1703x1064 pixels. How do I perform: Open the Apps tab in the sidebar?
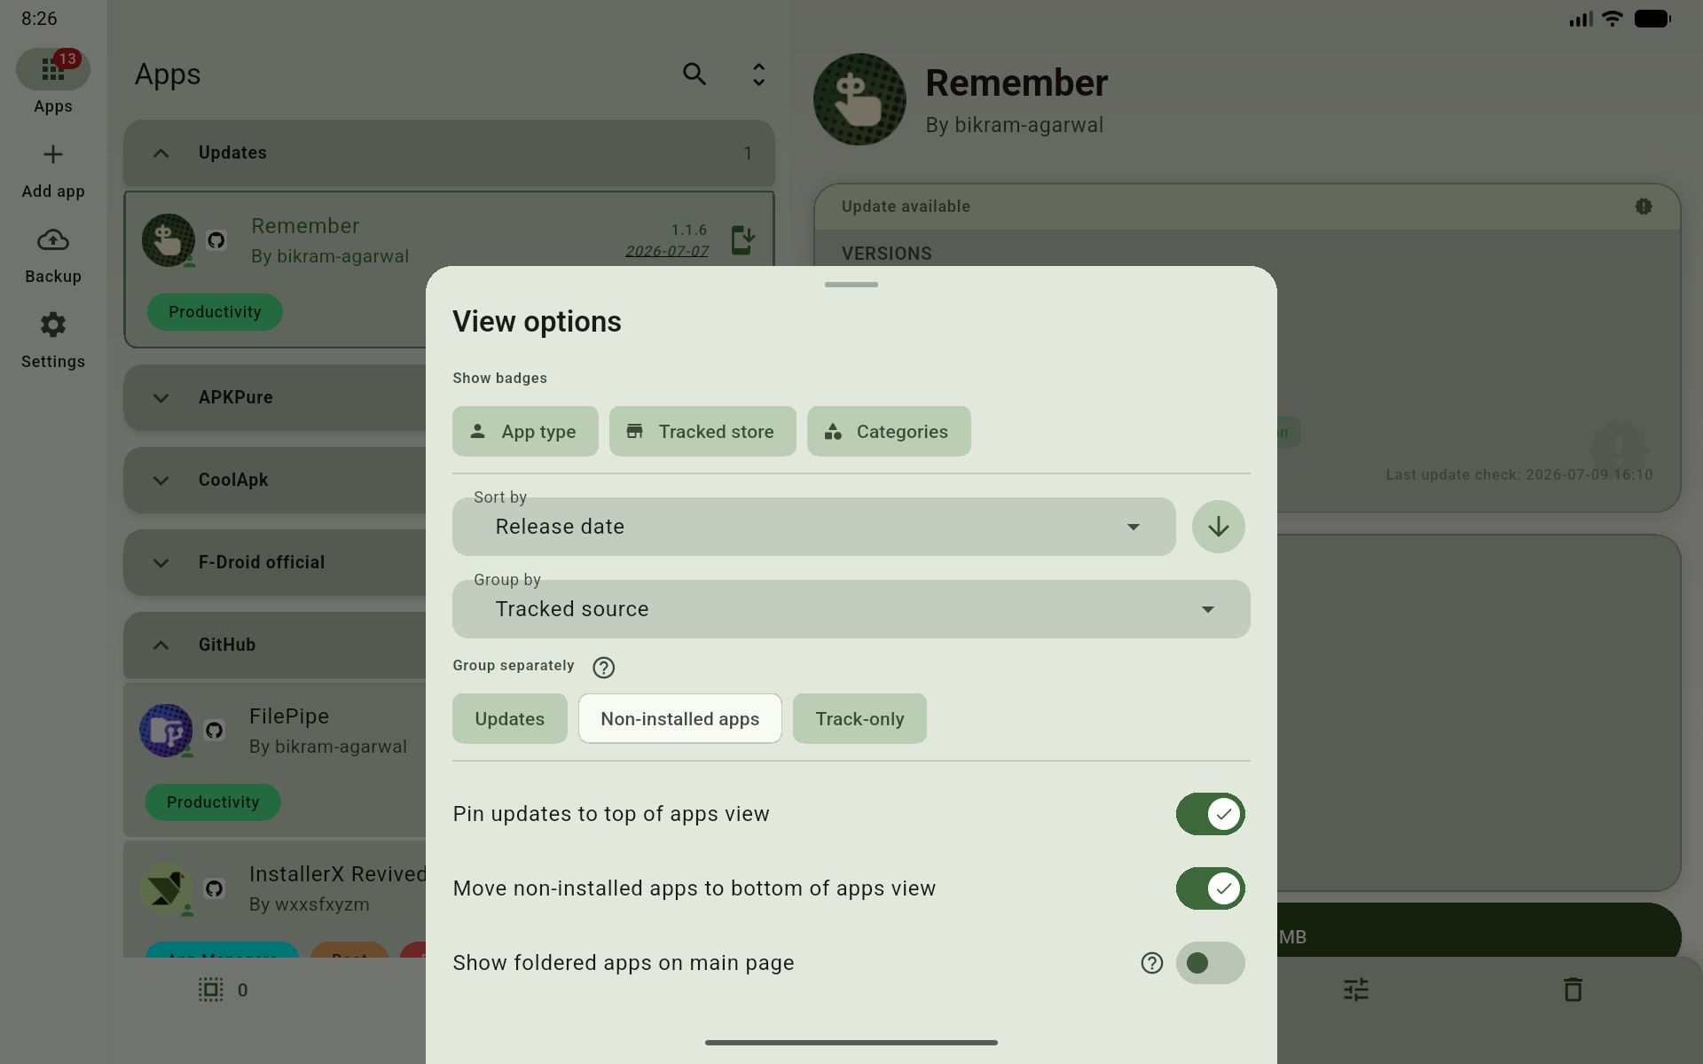[53, 82]
